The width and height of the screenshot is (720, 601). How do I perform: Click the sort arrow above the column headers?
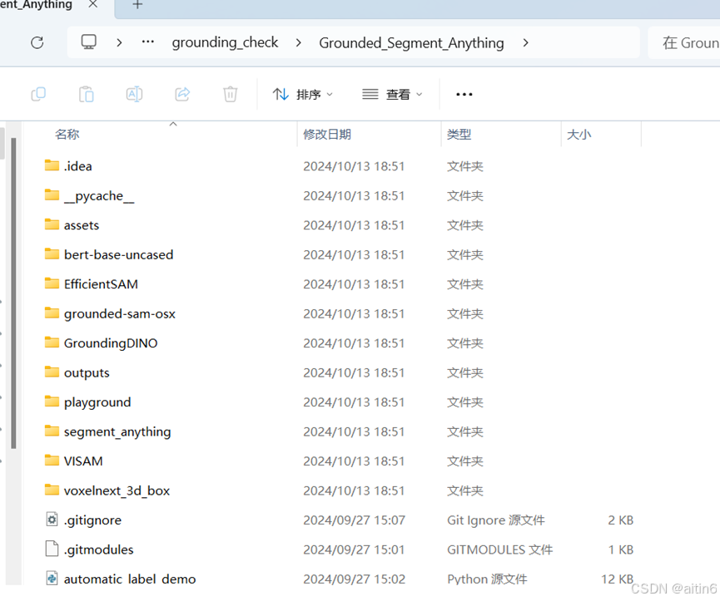pyautogui.click(x=173, y=124)
